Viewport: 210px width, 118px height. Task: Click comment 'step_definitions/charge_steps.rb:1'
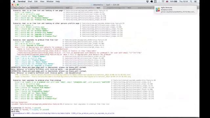click(x=83, y=47)
